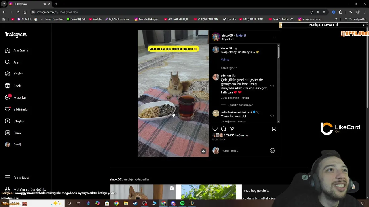Click the comment bubble icon under post
Viewport: 369px width, 207px height.
click(x=223, y=129)
